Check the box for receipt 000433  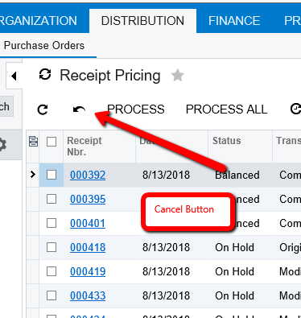pyautogui.click(x=52, y=295)
